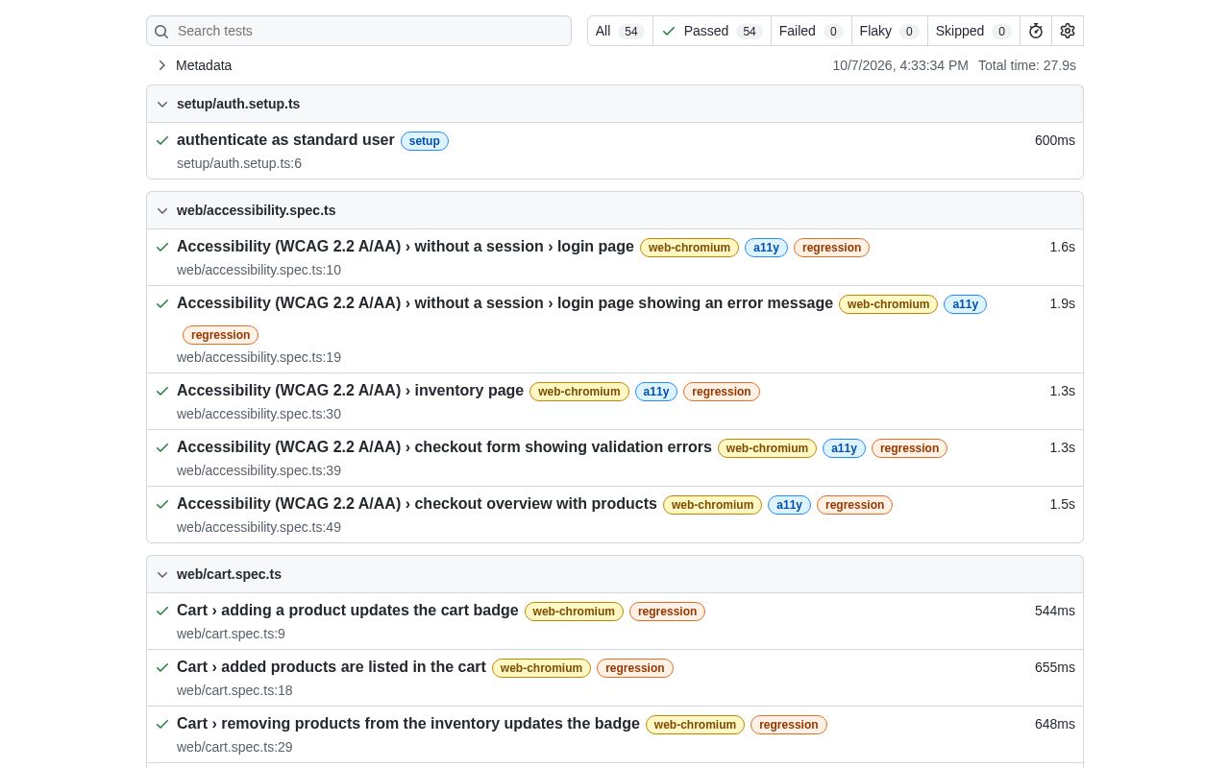
Task: Click regression tag on Accessibility login page test
Action: (831, 248)
